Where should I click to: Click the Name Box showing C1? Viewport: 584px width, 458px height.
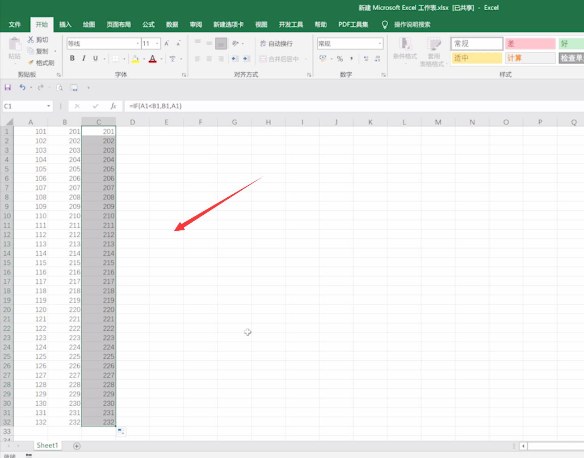pyautogui.click(x=24, y=106)
